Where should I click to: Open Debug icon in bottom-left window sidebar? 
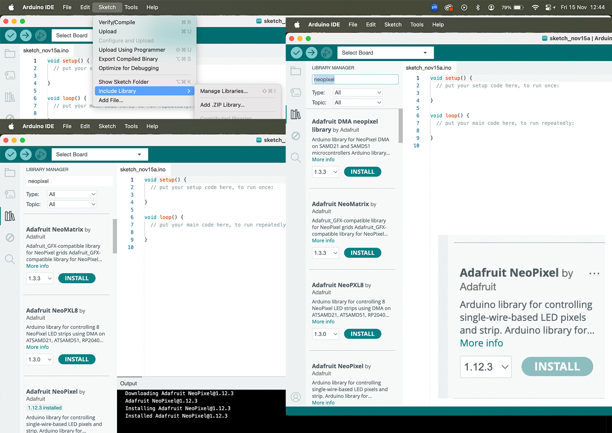(10, 237)
